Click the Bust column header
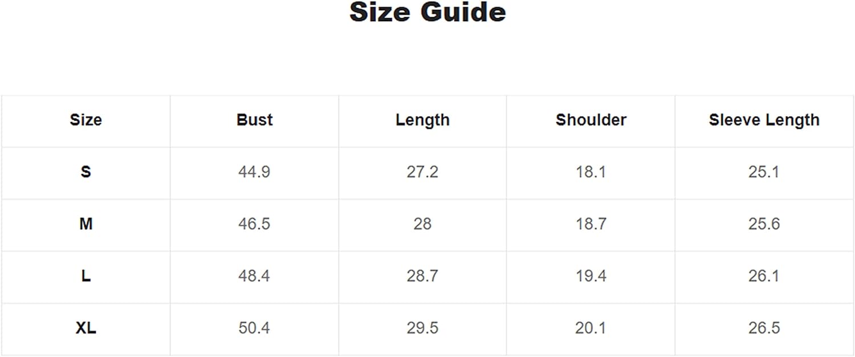 click(254, 120)
